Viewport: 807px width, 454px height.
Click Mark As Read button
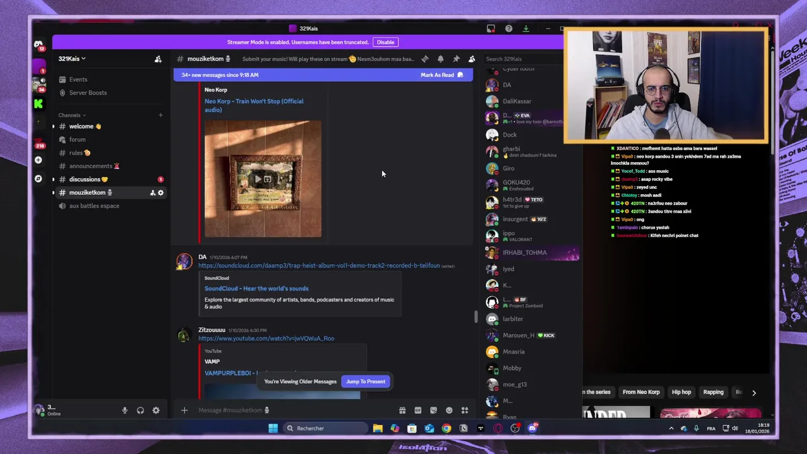pyautogui.click(x=441, y=75)
